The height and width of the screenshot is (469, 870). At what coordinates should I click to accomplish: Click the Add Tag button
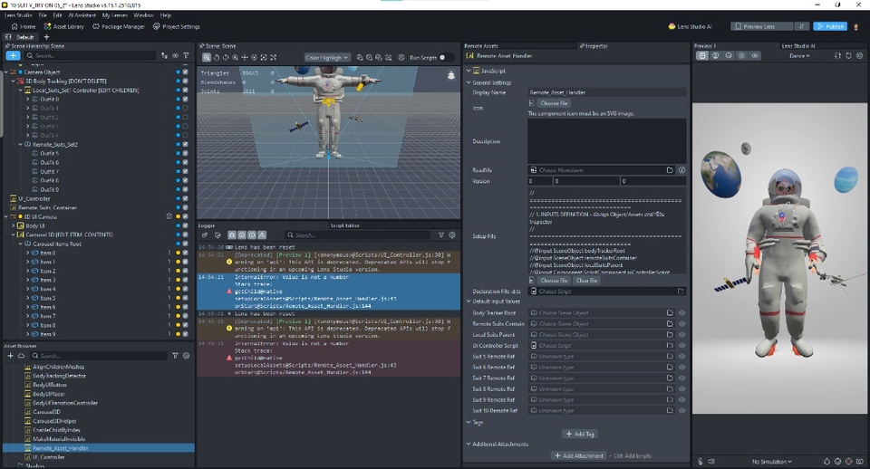(x=579, y=434)
